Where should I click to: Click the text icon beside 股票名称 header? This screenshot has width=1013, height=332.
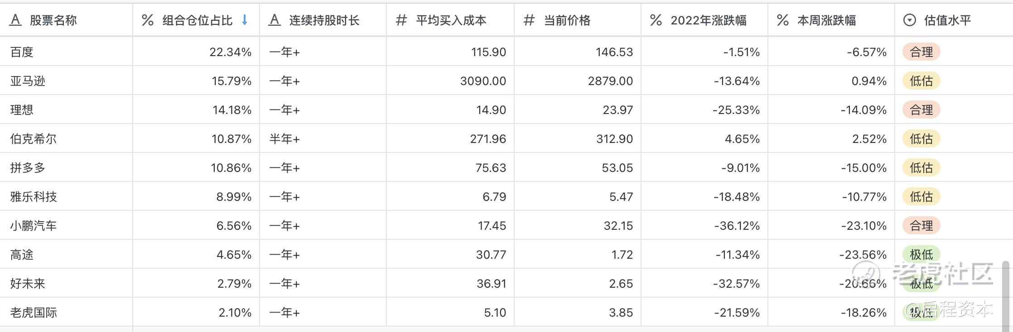pos(15,20)
